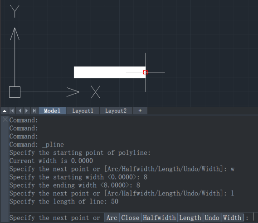Focus the command line input after the colon
This screenshot has width=258, height=223.
pyautogui.click(x=253, y=218)
